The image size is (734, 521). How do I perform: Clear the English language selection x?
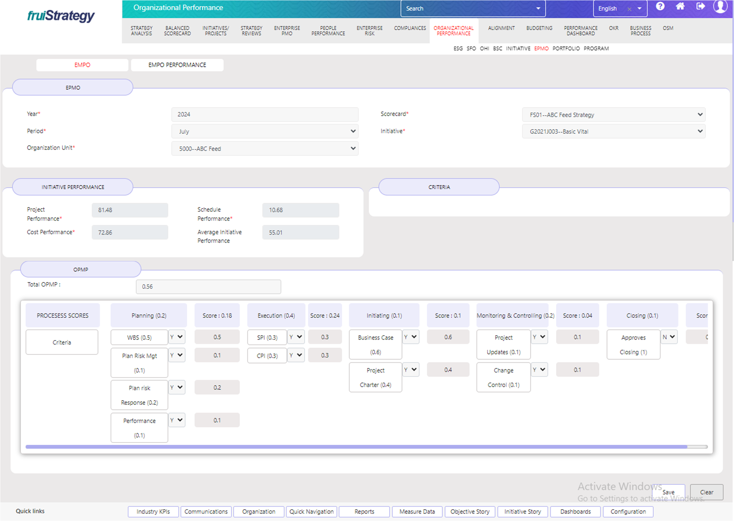(629, 9)
